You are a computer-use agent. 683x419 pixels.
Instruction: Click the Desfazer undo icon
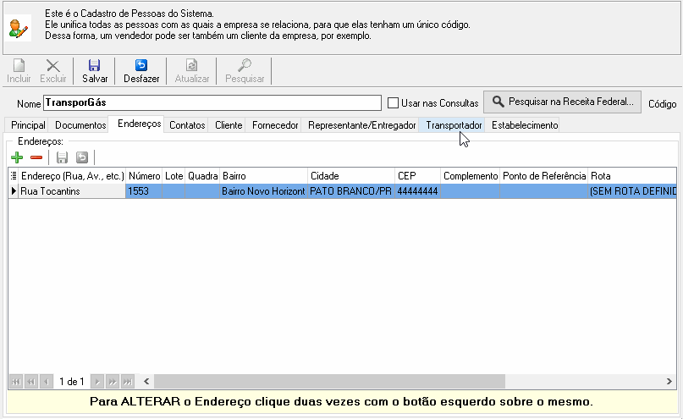point(141,65)
